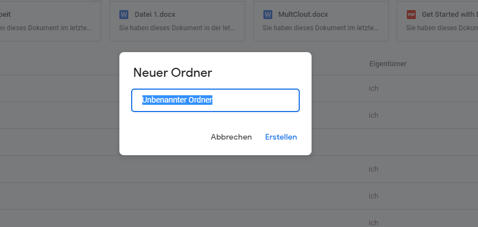Viewport: 478px width, 227px height.
Task: Select the third "ich" owner entry
Action: [x=374, y=169]
